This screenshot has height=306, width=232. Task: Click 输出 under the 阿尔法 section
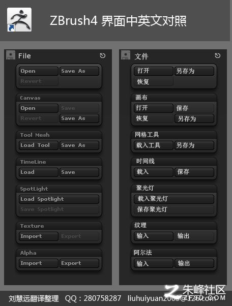[x=194, y=263]
